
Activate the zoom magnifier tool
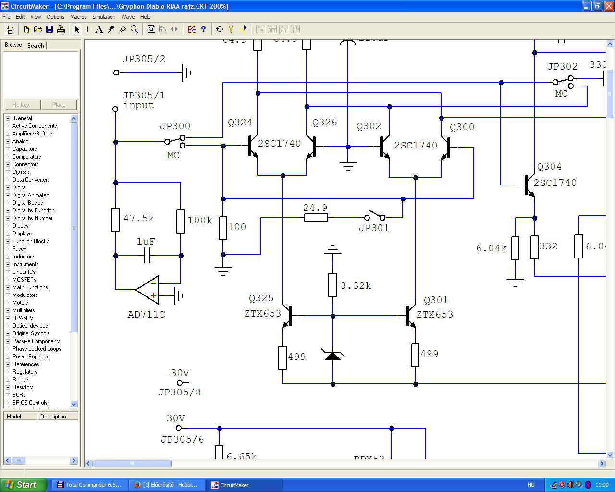pos(134,29)
